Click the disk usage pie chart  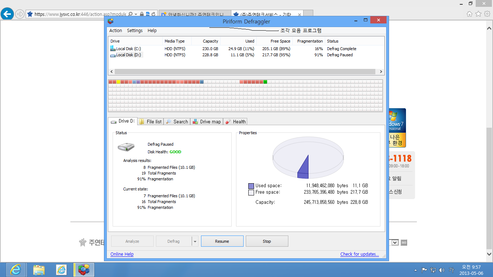[308, 158]
